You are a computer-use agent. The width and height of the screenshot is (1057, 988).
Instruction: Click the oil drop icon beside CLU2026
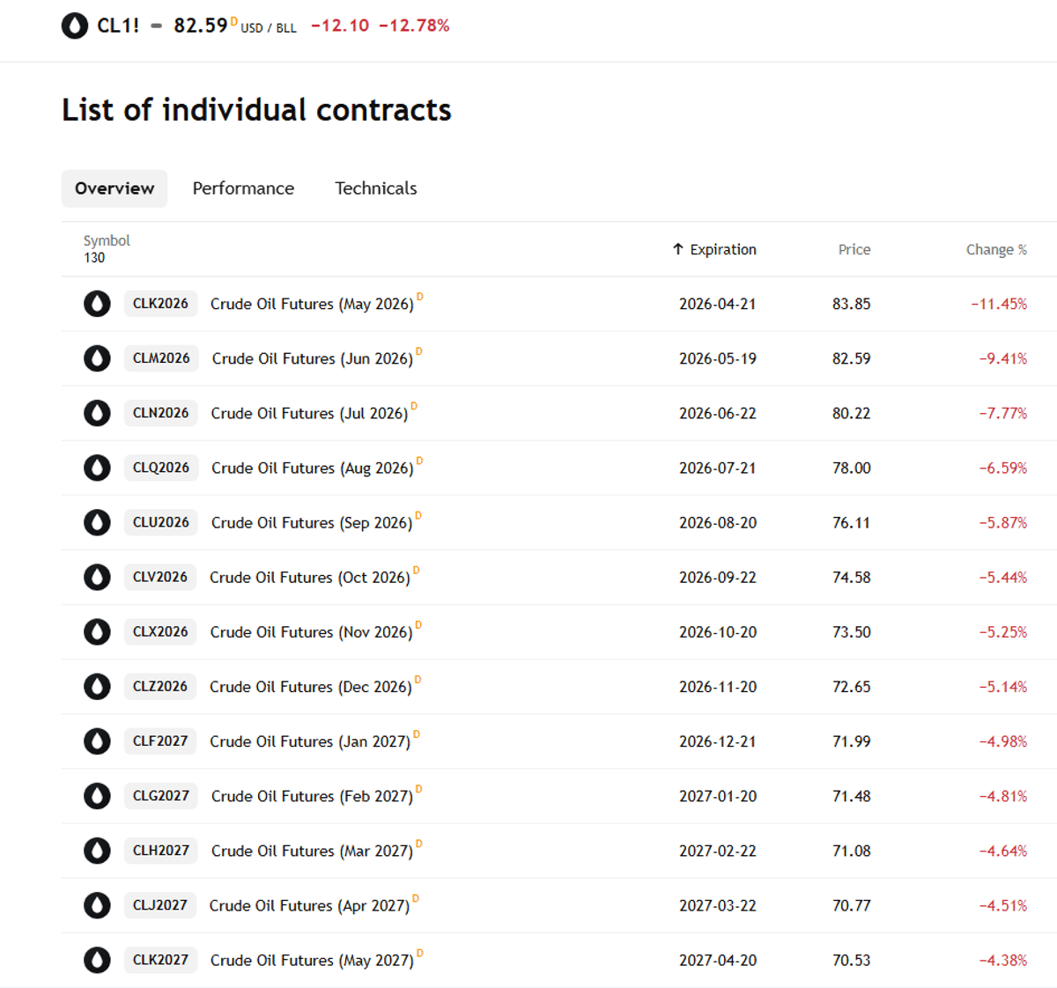pyautogui.click(x=97, y=522)
